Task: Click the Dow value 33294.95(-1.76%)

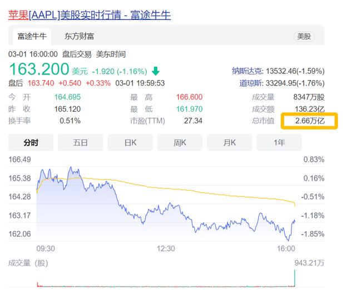Action: click(295, 83)
